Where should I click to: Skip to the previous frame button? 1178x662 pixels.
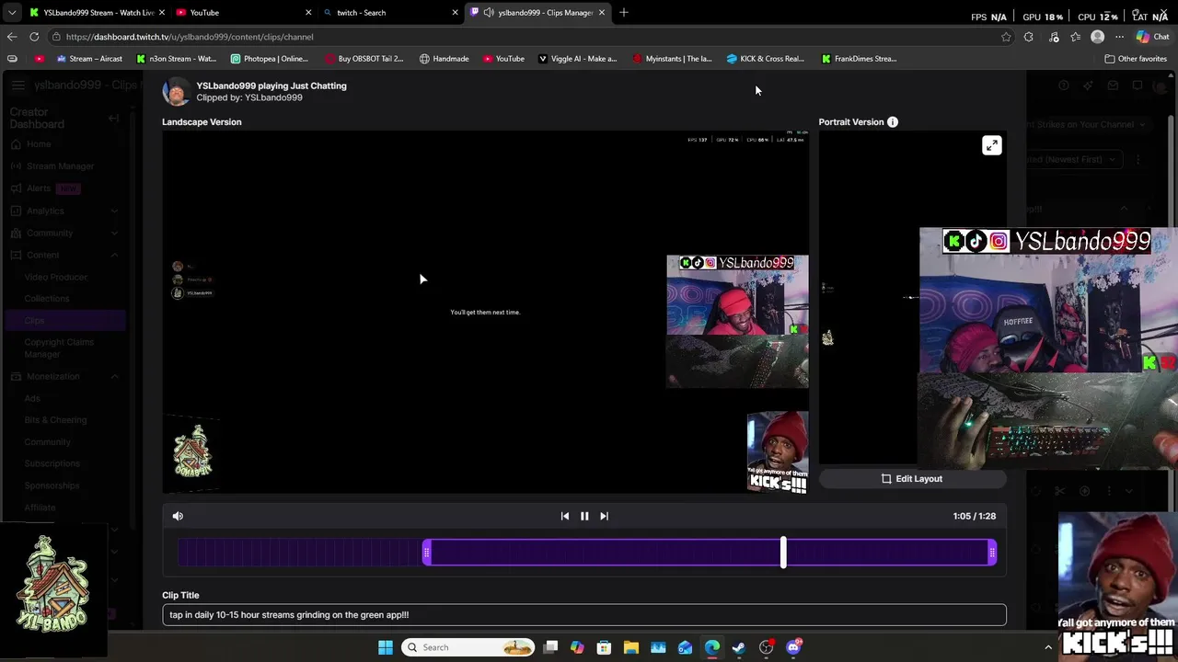pyautogui.click(x=565, y=516)
